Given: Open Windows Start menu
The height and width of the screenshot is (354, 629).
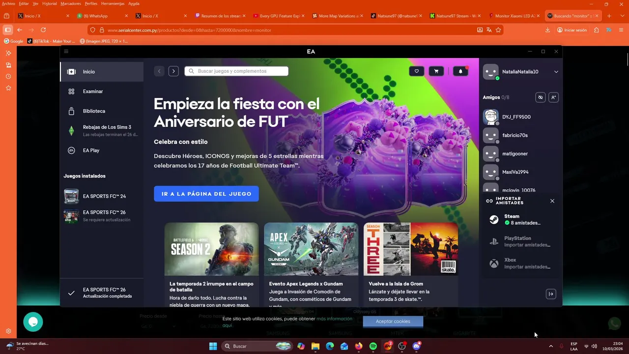Looking at the screenshot, I should click(213, 346).
